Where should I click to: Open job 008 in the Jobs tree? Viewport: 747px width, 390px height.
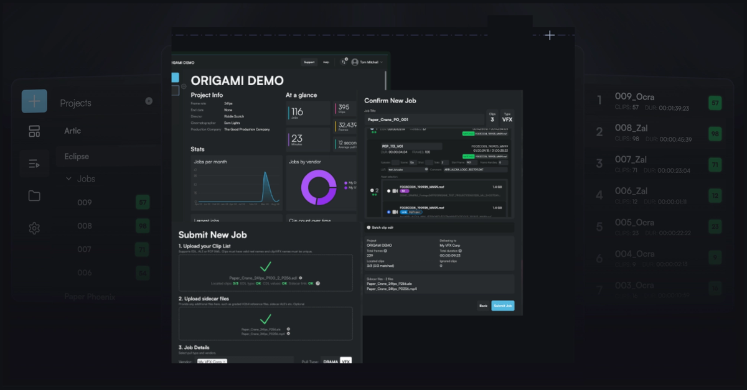pos(85,226)
